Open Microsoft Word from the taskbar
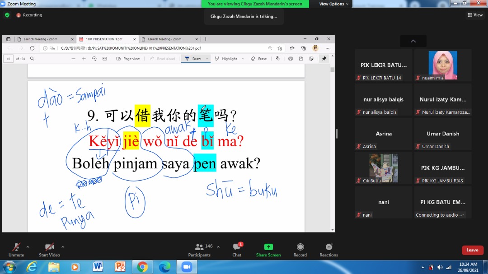The image size is (488, 274). click(x=98, y=267)
